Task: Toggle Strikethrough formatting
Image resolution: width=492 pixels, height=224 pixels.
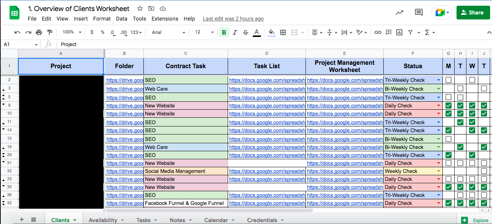Action: [245, 32]
